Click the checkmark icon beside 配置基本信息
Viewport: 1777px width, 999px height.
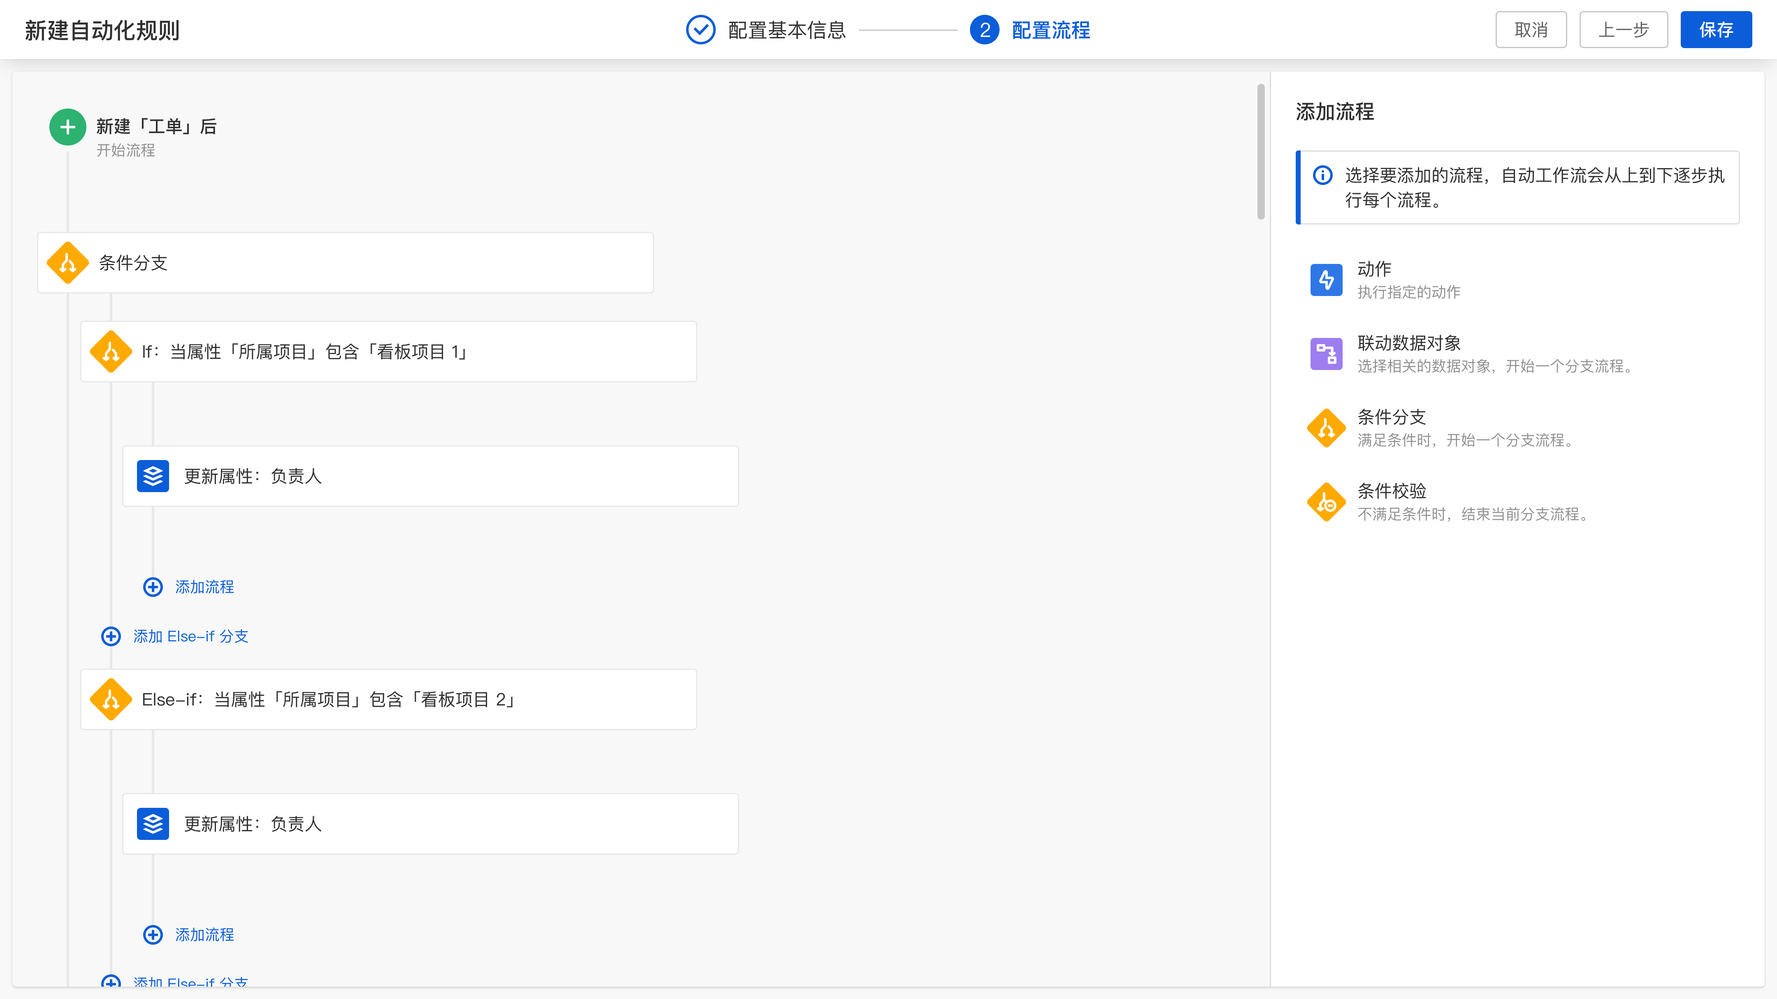(700, 30)
